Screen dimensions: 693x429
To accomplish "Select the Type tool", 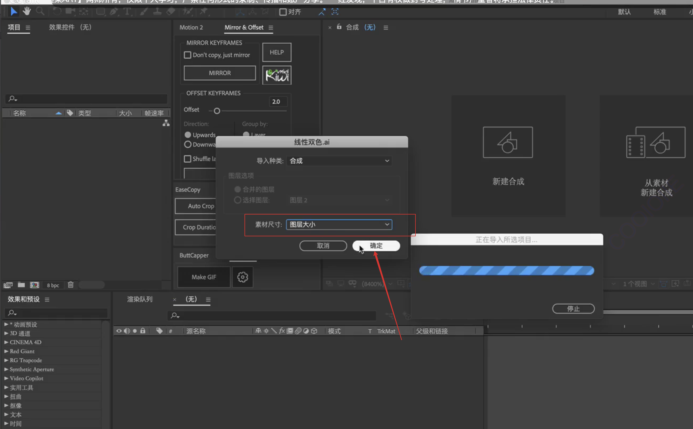I will (127, 12).
